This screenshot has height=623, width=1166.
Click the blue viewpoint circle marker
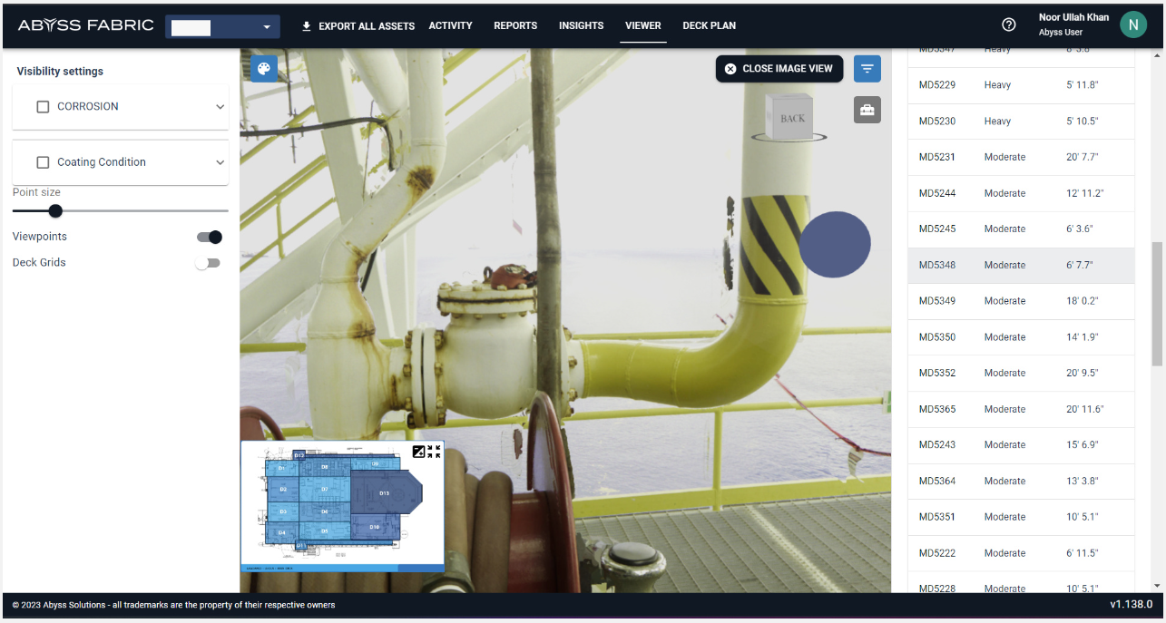click(x=835, y=245)
